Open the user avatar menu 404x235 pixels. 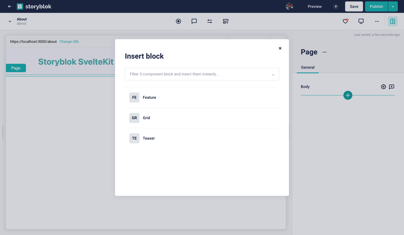289,7
